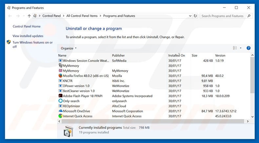Click the scroll up arrow of list
This screenshot has width=259, height=143.
pos(252,55)
